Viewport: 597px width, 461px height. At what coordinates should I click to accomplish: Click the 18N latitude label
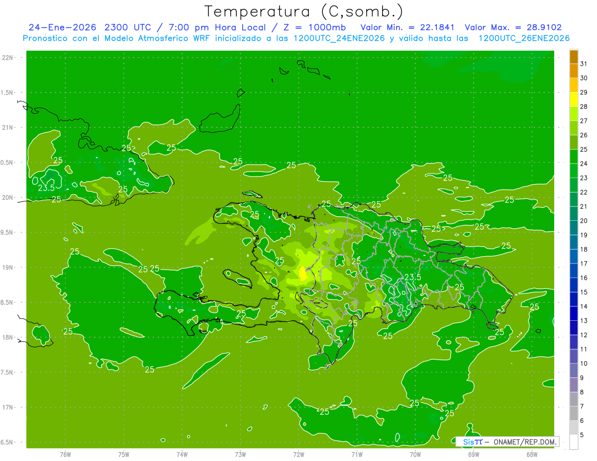8,337
